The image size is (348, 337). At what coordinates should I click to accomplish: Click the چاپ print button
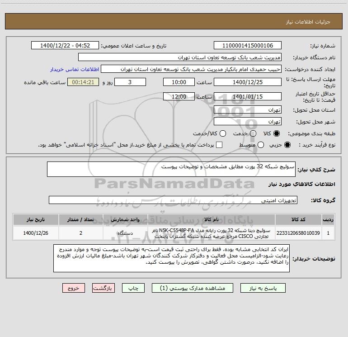click(x=133, y=288)
